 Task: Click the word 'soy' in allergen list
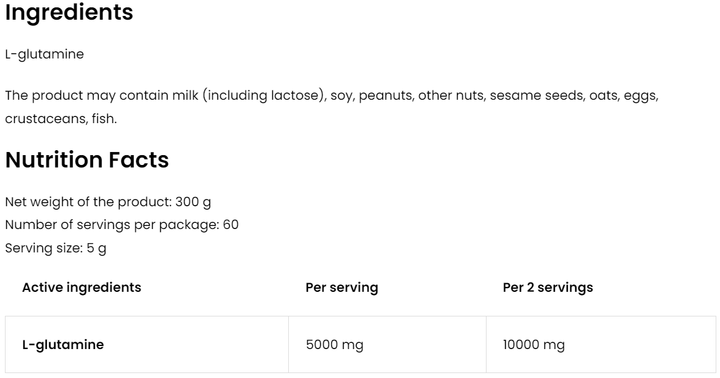341,96
